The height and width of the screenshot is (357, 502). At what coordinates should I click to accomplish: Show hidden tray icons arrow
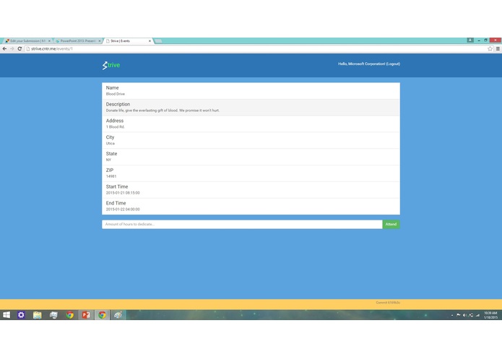(x=452, y=315)
